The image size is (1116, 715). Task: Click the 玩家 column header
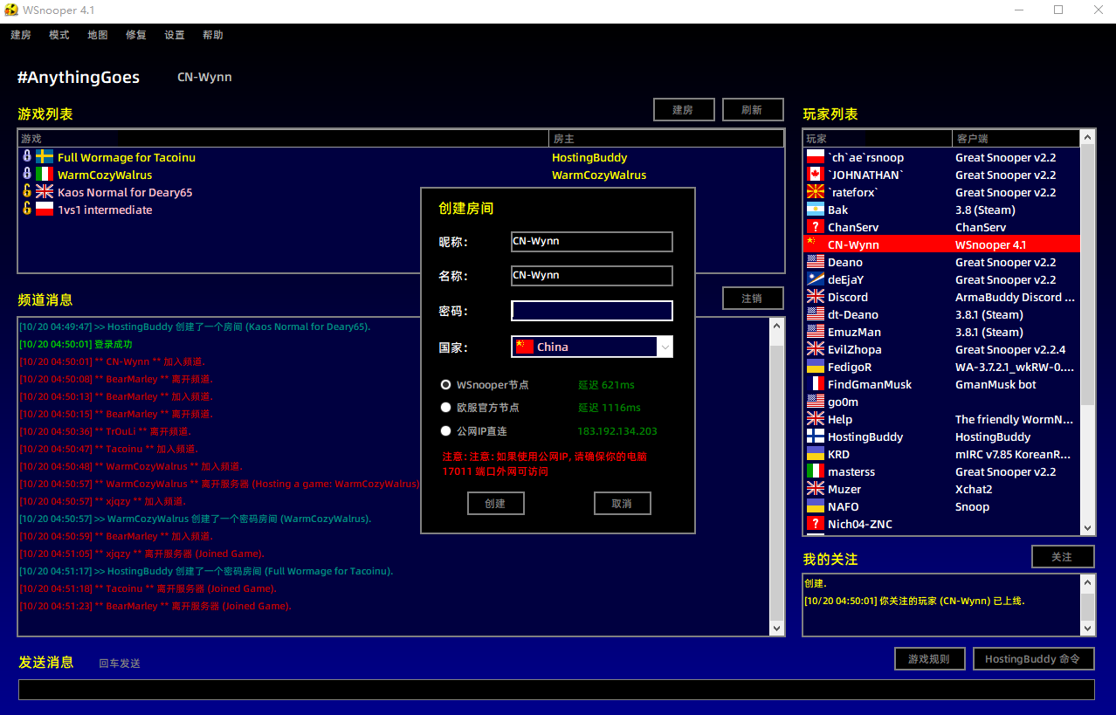(x=878, y=139)
